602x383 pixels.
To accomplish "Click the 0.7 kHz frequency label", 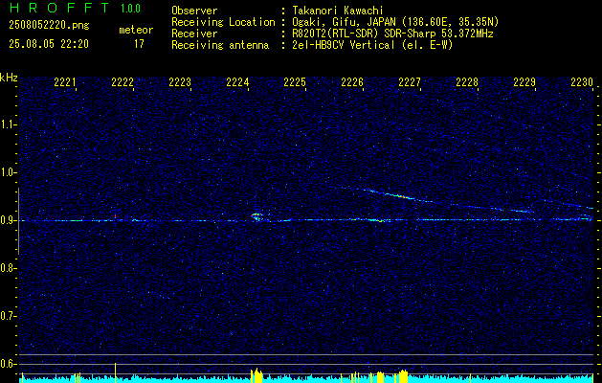I will 9,316.
